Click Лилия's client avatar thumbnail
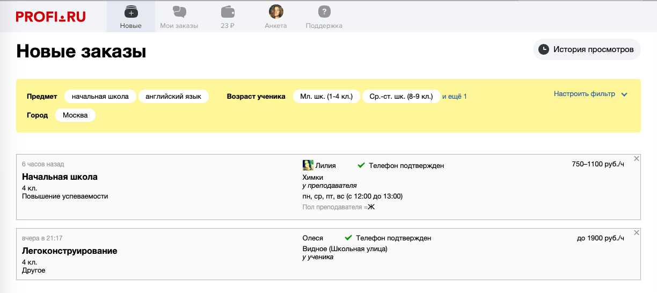Image resolution: width=657 pixels, height=293 pixels. pyautogui.click(x=308, y=165)
